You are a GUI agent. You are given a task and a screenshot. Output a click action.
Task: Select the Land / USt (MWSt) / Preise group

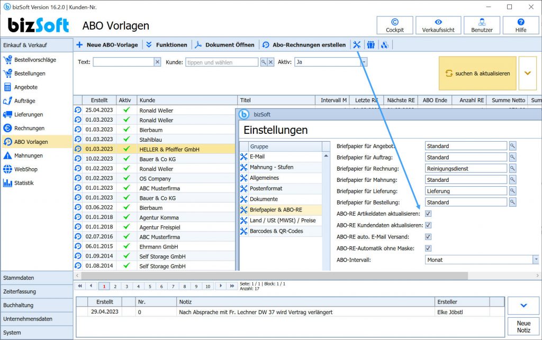281,220
